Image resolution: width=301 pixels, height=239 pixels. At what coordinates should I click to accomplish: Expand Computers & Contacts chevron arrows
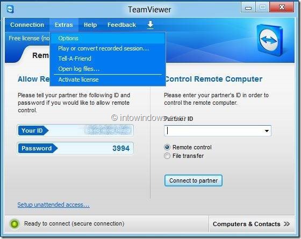286,224
